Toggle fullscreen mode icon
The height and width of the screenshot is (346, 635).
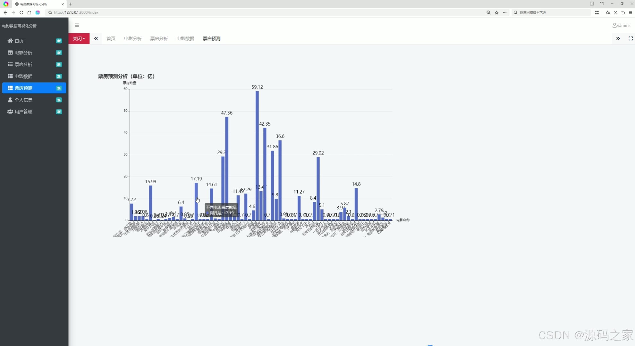tap(631, 38)
